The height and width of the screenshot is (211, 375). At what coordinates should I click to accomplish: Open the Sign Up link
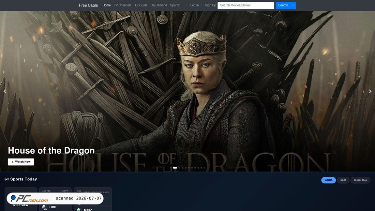(x=210, y=5)
